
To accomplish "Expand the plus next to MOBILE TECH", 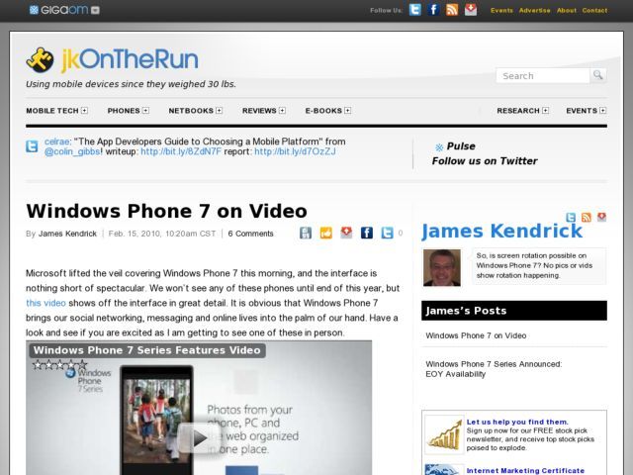I will click(84, 110).
